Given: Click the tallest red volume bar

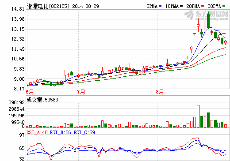Looking at the screenshot, I should click(x=198, y=116).
